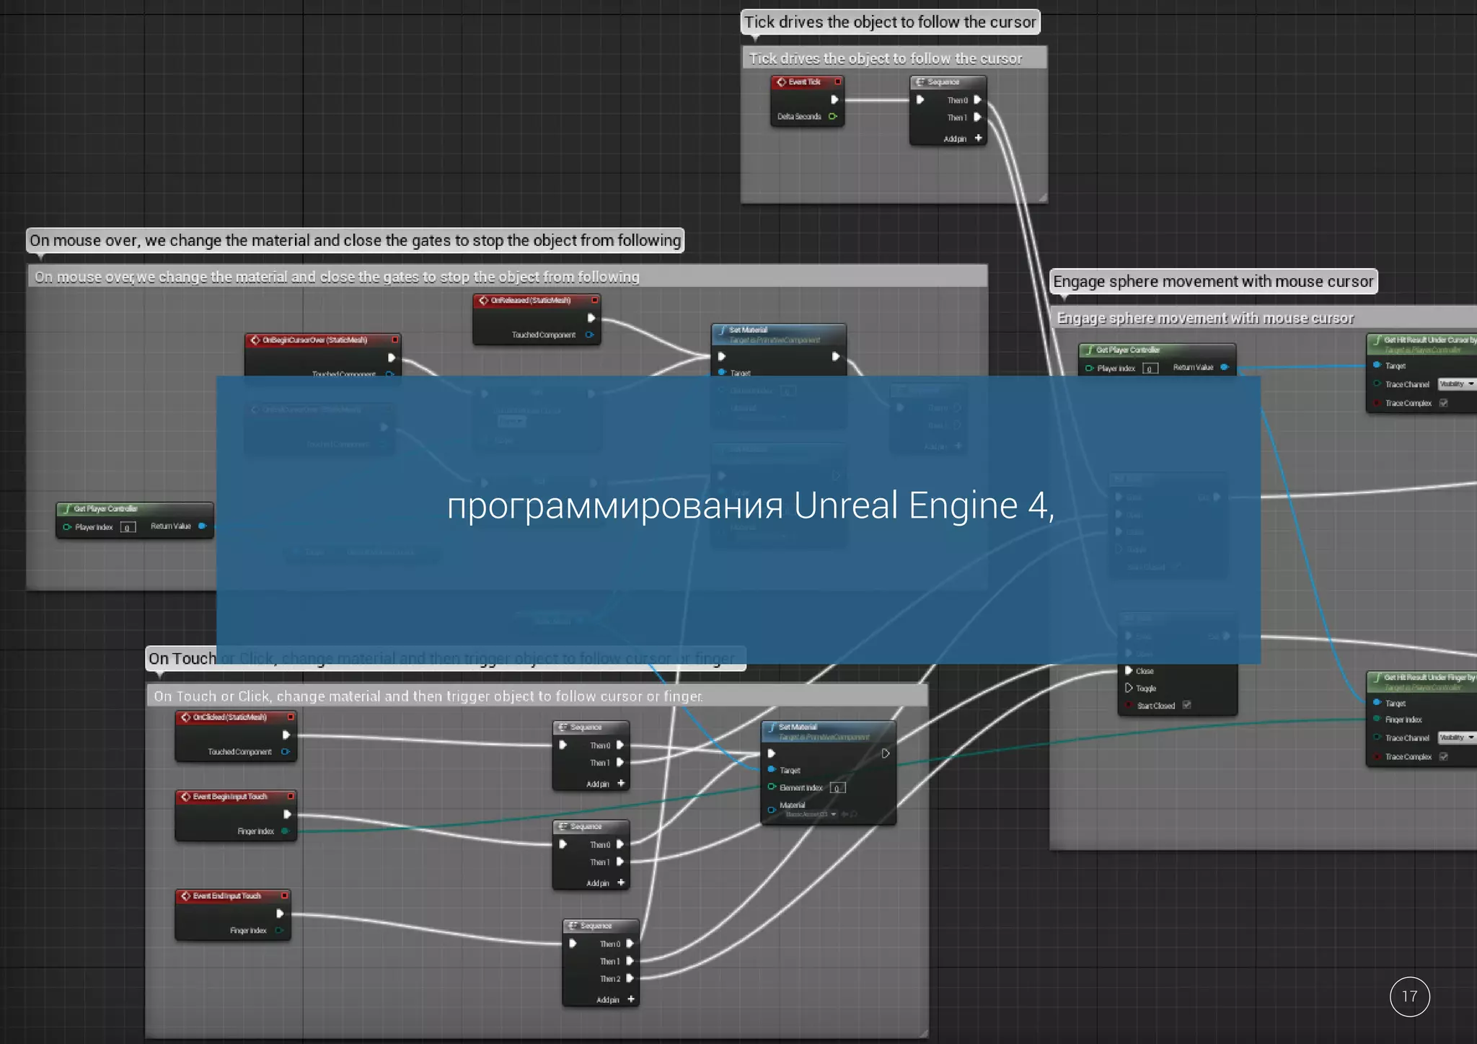Select the Event BeginInput Touch node header

point(236,797)
